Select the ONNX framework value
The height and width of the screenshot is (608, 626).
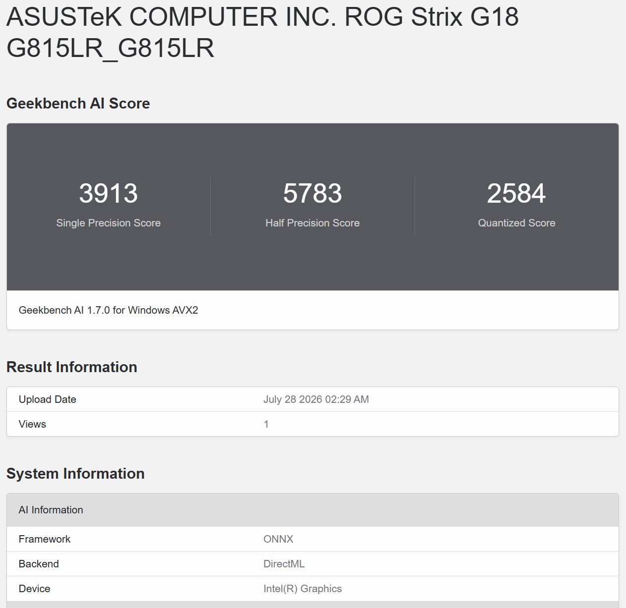point(278,539)
